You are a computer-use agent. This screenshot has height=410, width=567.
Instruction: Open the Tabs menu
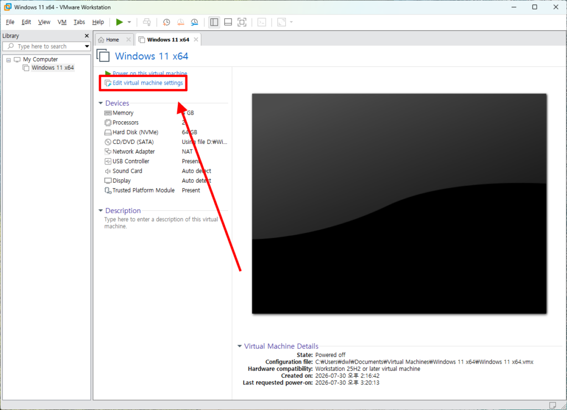tap(79, 22)
